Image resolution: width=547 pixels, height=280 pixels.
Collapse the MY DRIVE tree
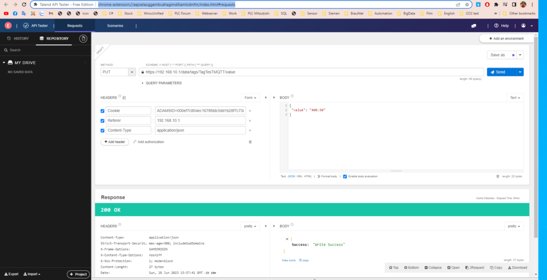click(4, 63)
